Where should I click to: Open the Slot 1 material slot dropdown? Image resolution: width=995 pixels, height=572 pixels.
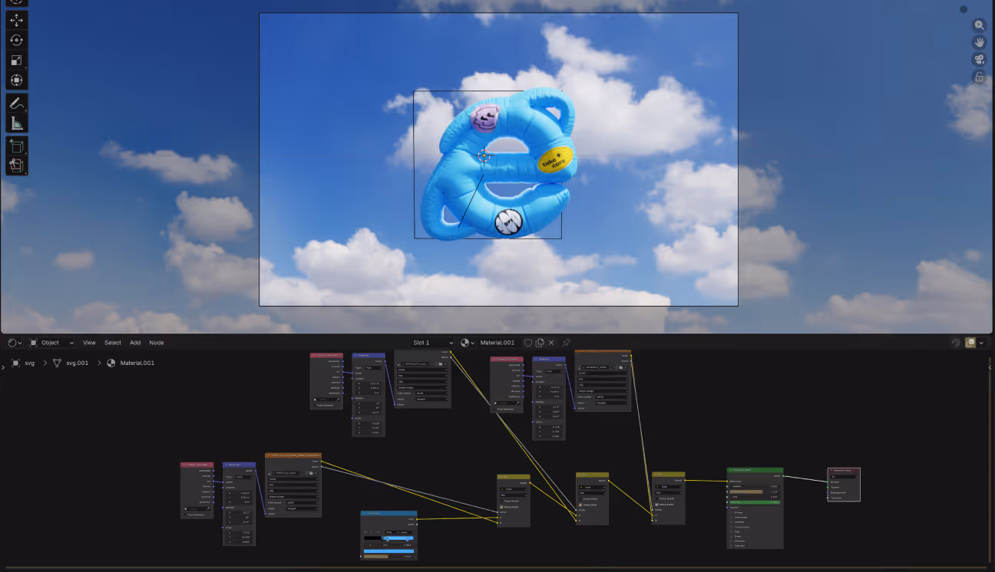433,343
